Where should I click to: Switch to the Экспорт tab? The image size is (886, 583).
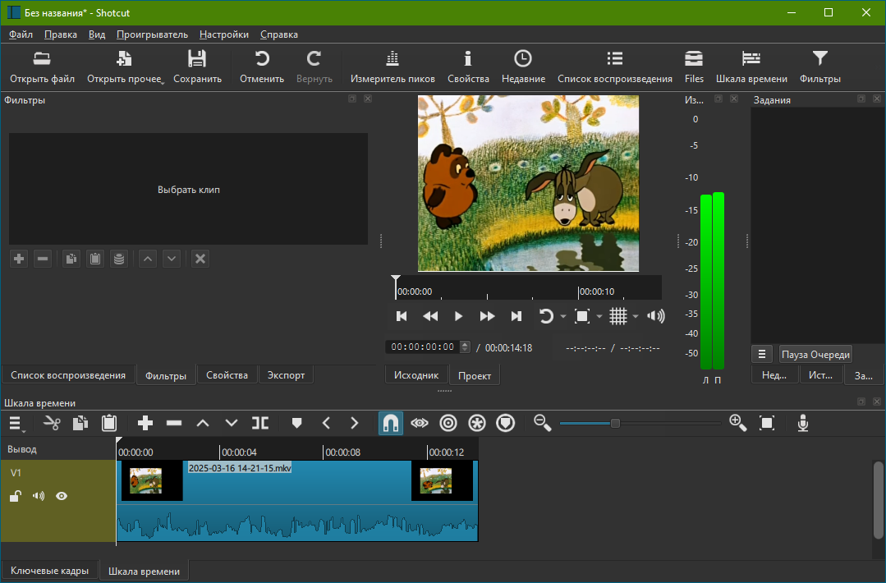(x=286, y=375)
